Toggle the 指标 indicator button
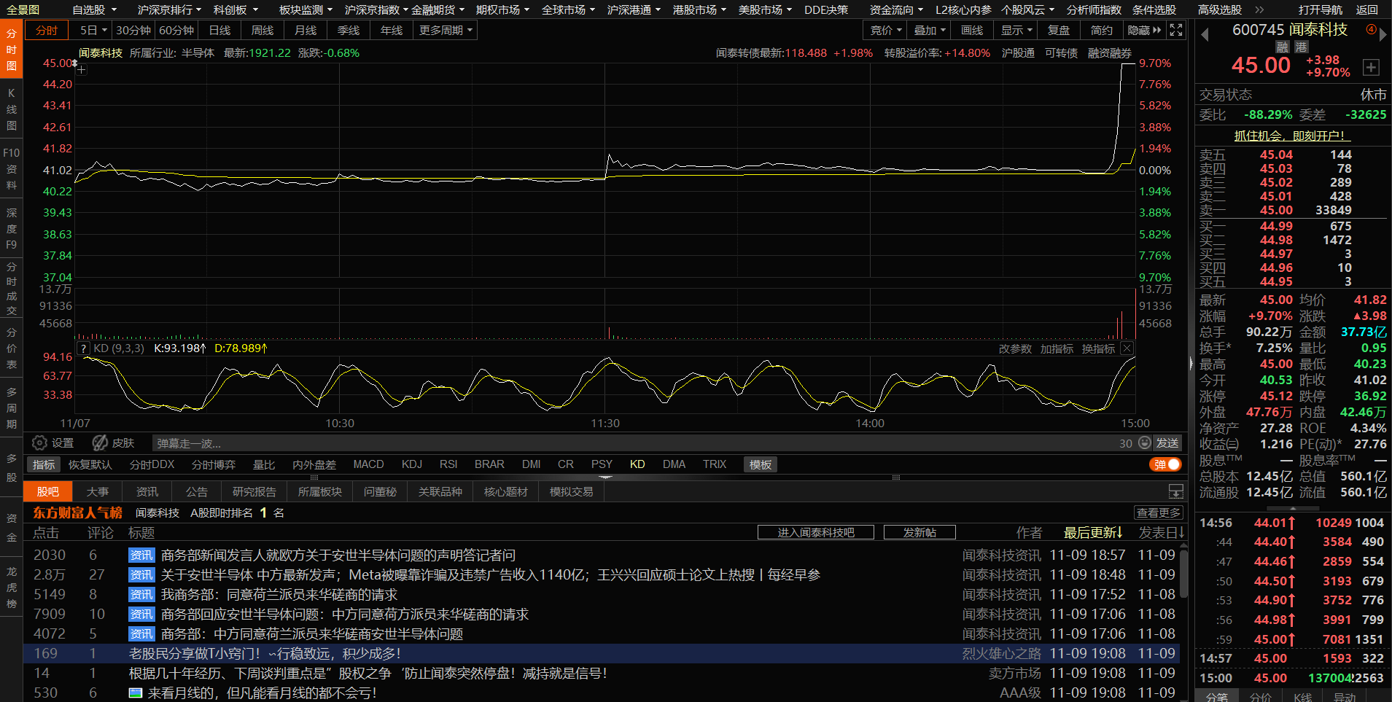The width and height of the screenshot is (1392, 702). pyautogui.click(x=44, y=464)
